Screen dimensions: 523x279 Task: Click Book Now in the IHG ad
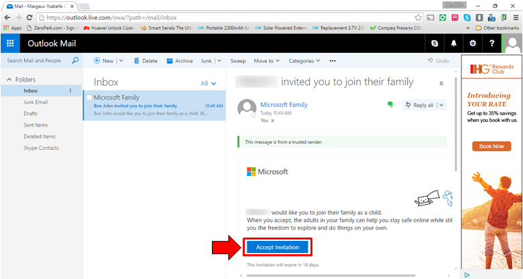(491, 146)
